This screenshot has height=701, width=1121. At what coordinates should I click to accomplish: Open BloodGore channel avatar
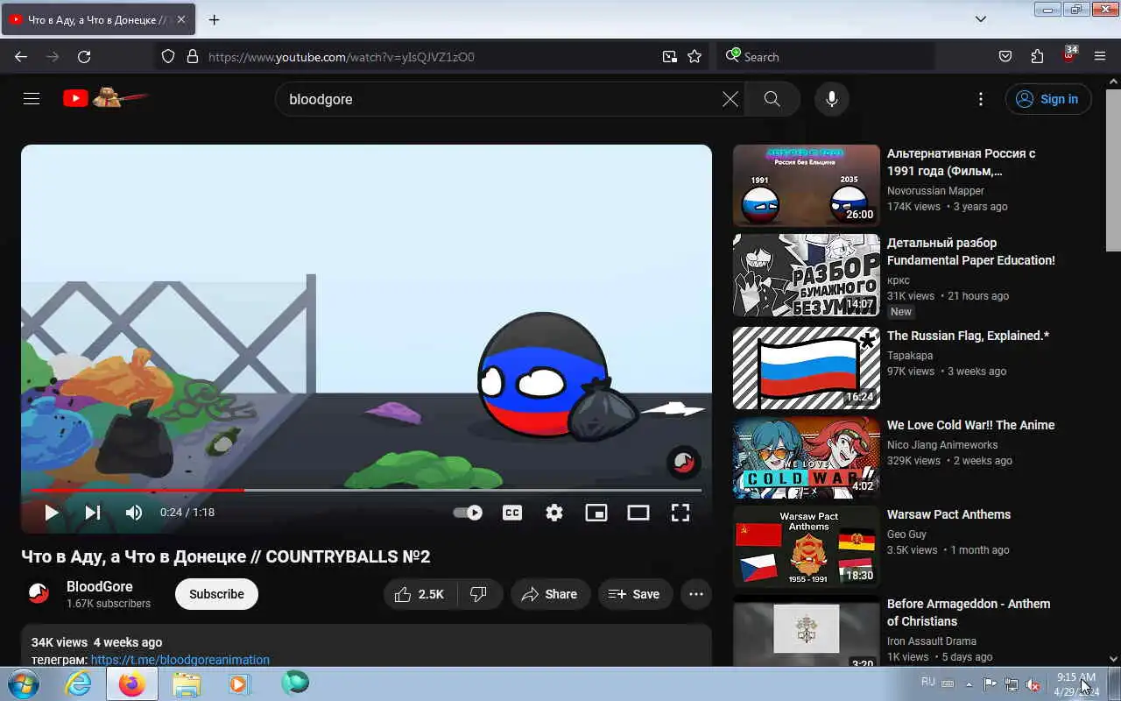tap(39, 594)
